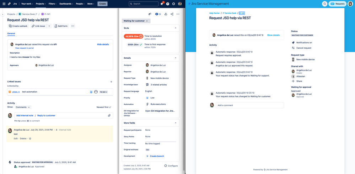Screen dimensions: 355x174
Task: Click the share issue icon
Action: coord(172,14)
